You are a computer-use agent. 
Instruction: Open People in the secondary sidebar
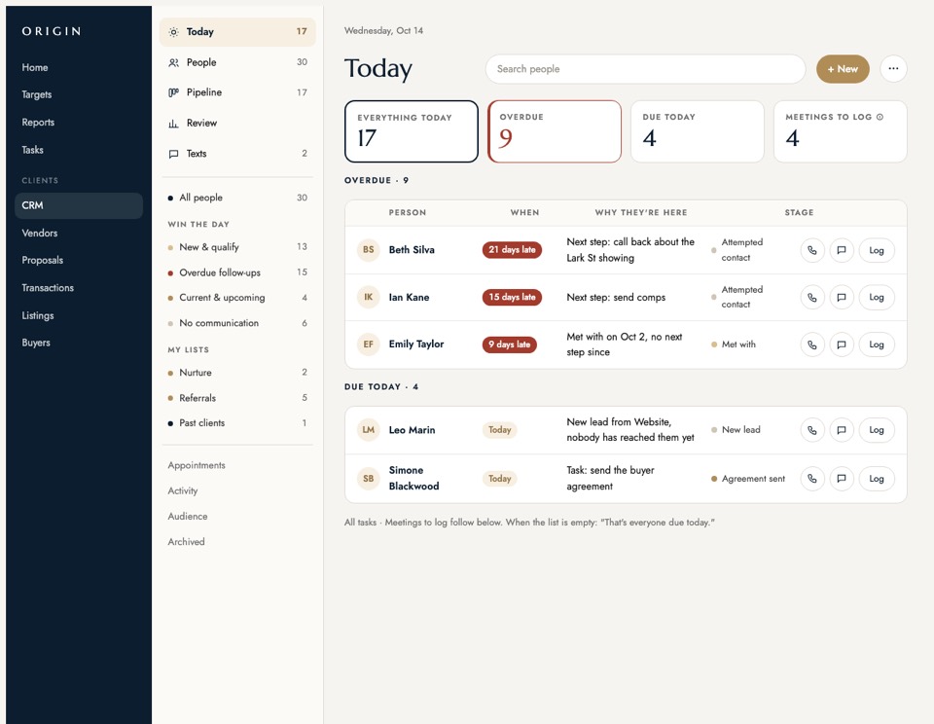(x=237, y=62)
